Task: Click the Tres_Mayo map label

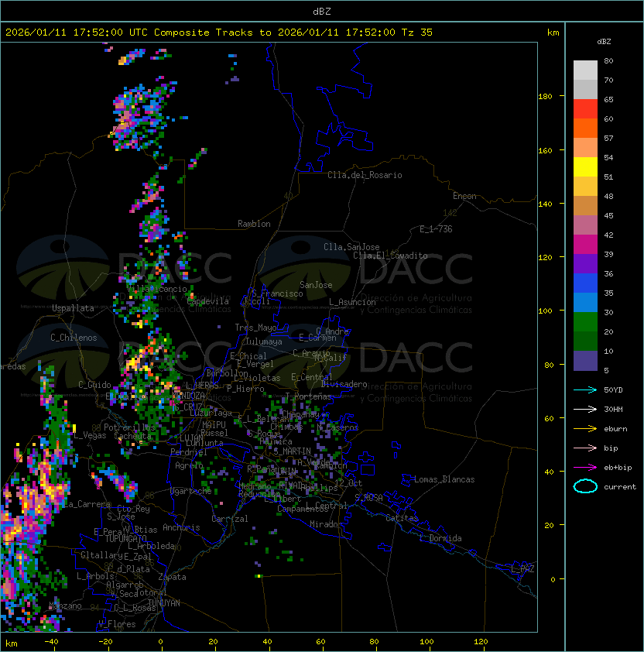Action: pos(255,328)
